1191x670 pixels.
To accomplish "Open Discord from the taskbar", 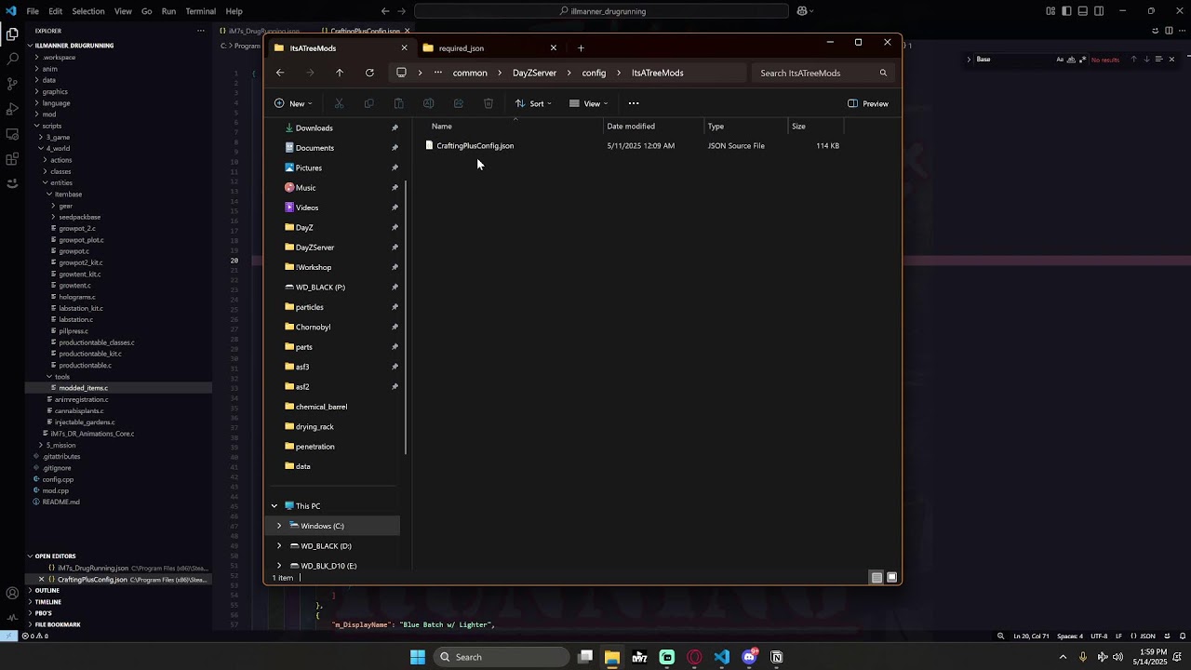I will tap(750, 657).
